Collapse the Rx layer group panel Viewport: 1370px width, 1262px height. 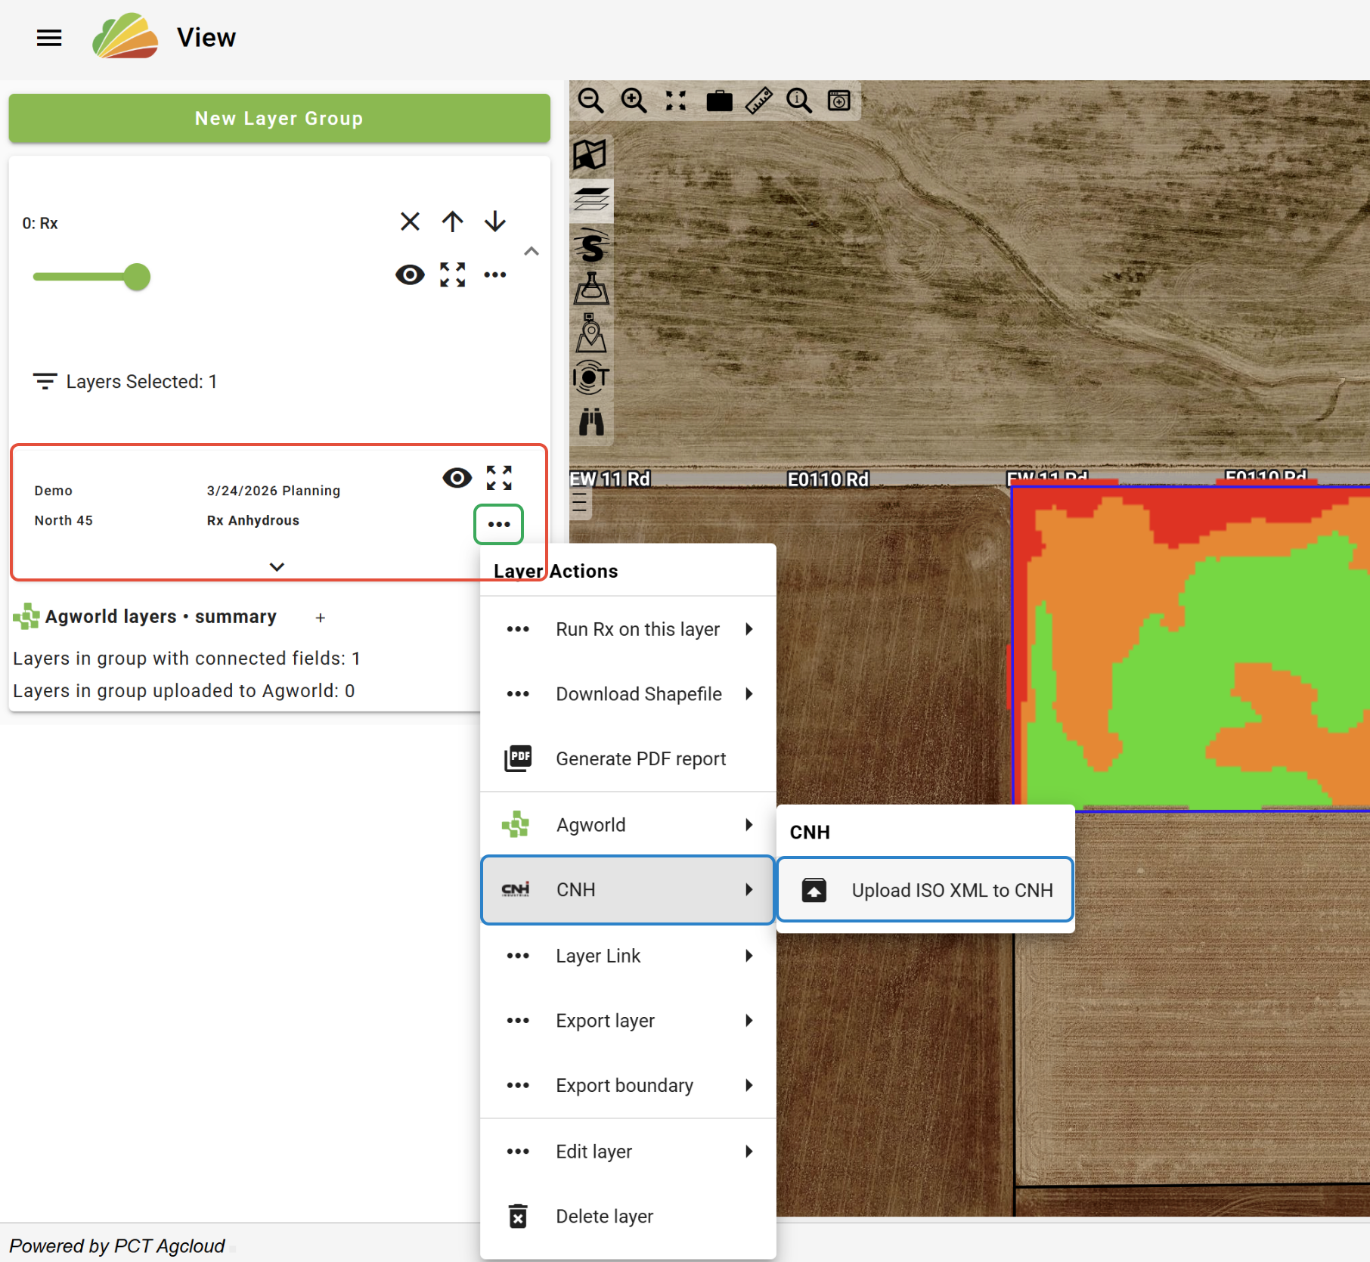tap(532, 251)
